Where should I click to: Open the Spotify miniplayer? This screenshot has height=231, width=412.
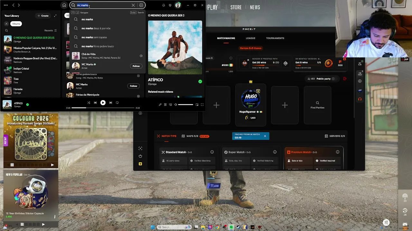pos(197,105)
